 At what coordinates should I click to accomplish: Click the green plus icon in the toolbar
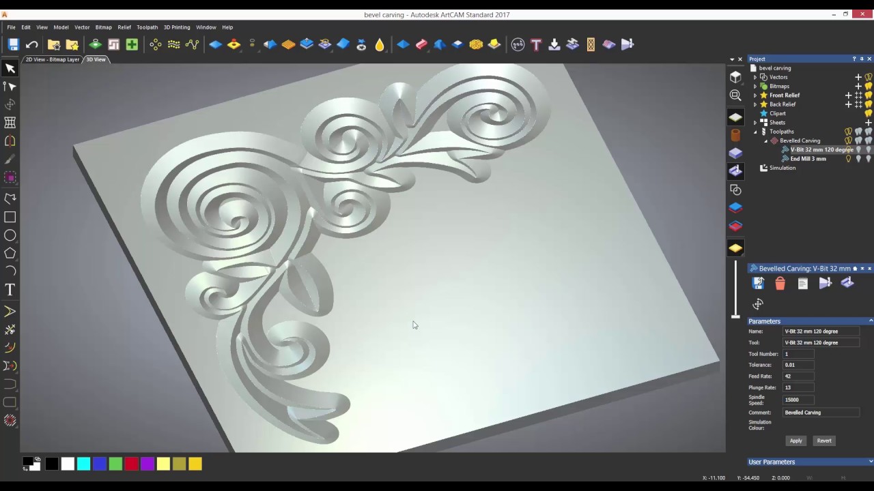(x=132, y=44)
